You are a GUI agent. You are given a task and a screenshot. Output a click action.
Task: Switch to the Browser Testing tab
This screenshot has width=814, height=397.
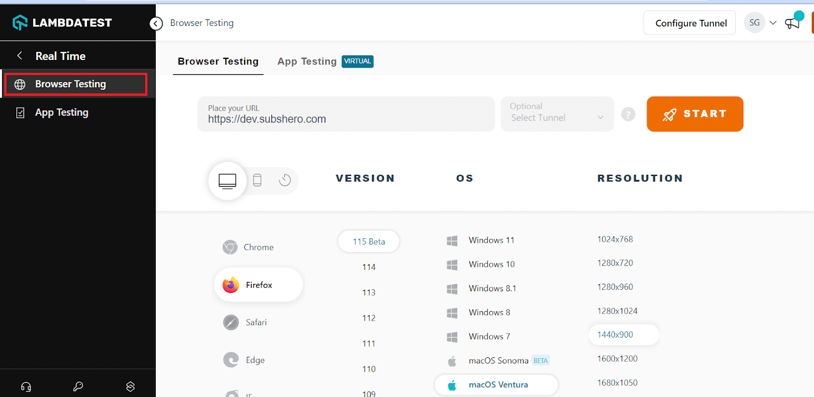click(218, 62)
